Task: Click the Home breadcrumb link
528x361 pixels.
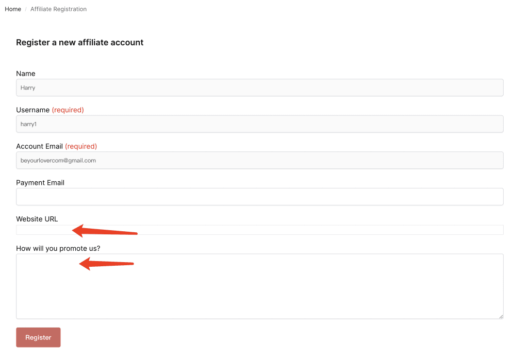Action: pos(13,9)
